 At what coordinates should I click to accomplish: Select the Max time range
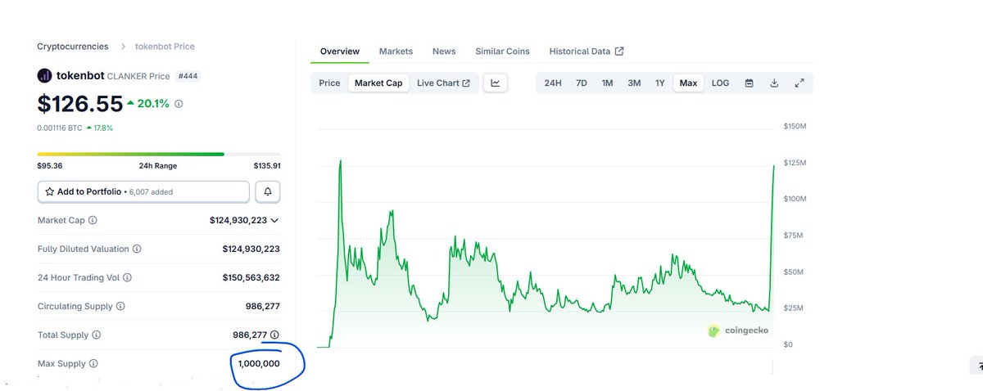coord(688,83)
